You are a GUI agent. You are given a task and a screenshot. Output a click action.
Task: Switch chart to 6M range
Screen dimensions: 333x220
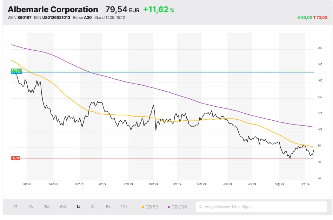click(x=63, y=207)
